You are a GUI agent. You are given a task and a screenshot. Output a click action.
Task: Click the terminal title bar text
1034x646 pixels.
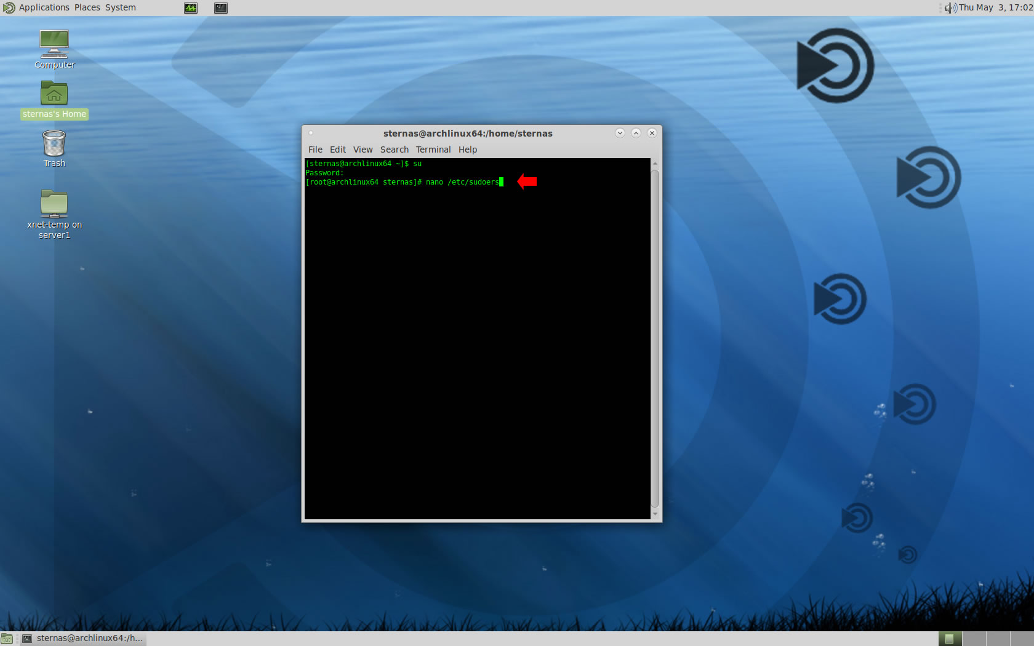coord(468,134)
